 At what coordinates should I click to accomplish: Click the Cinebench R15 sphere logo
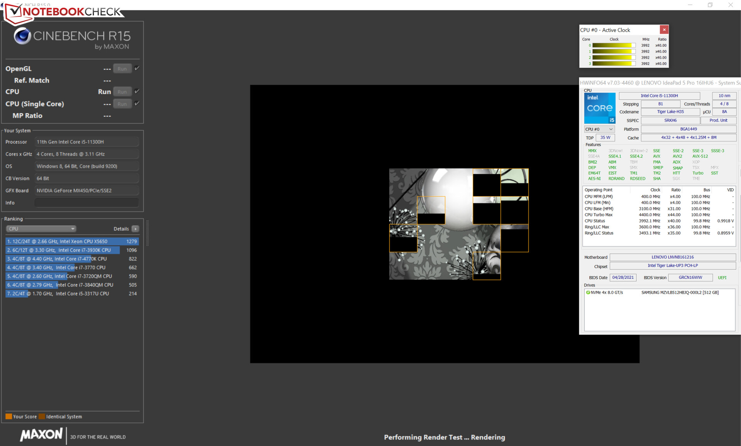[22, 36]
